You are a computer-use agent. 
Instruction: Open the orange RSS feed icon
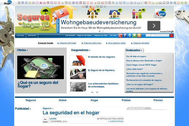click(x=139, y=36)
